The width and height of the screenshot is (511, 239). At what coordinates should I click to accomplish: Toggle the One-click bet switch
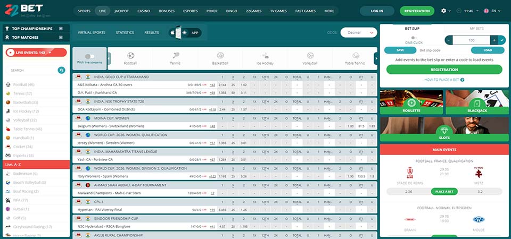tap(414, 38)
